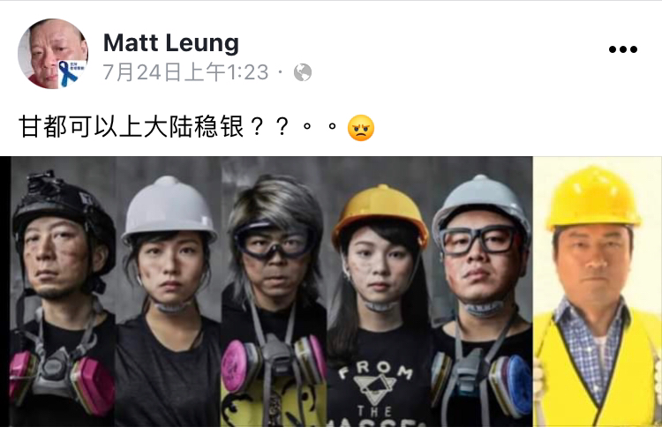Click the man's face under yellow helmet
This screenshot has width=662, height=442.
594,264
